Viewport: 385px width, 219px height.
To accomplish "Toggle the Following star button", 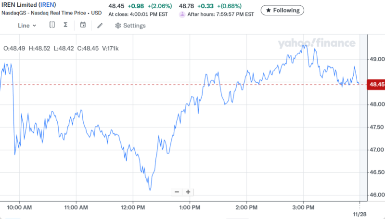I will coord(282,10).
